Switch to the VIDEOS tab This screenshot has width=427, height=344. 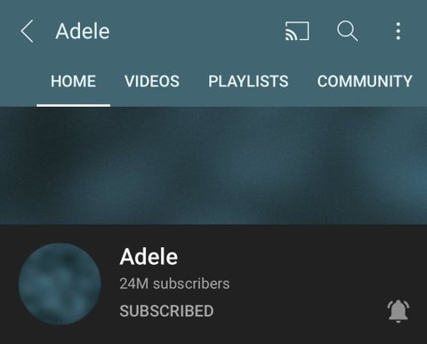click(x=152, y=81)
